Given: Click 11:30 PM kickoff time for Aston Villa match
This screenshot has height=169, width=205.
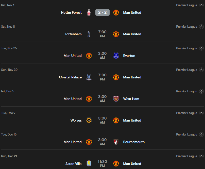Looking at the screenshot, I should [102, 164].
